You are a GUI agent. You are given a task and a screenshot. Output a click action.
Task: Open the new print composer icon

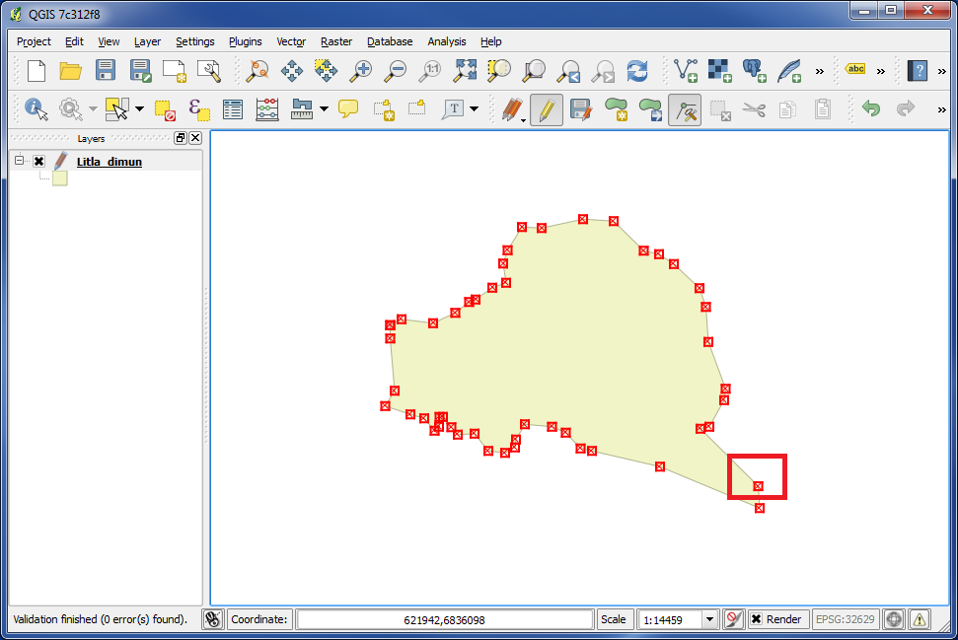coord(174,71)
